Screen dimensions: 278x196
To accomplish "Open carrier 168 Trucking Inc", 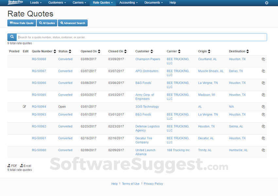I will (178, 150).
